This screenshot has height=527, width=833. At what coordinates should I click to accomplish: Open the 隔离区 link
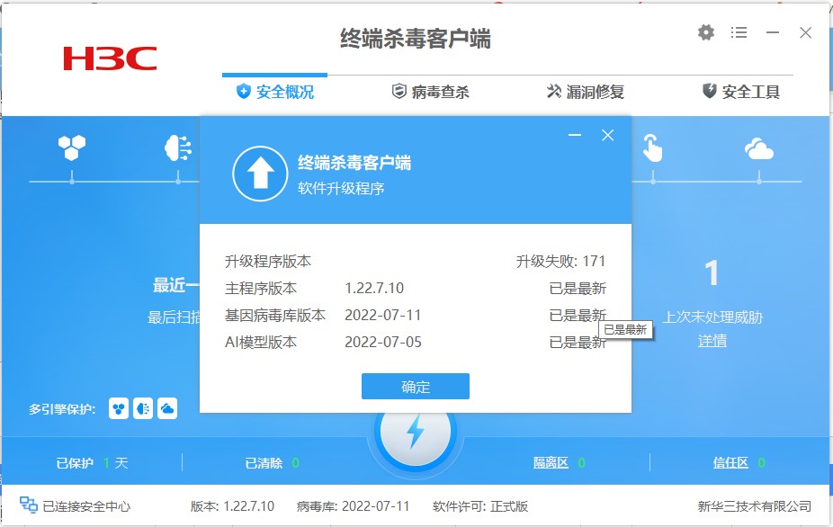(551, 463)
